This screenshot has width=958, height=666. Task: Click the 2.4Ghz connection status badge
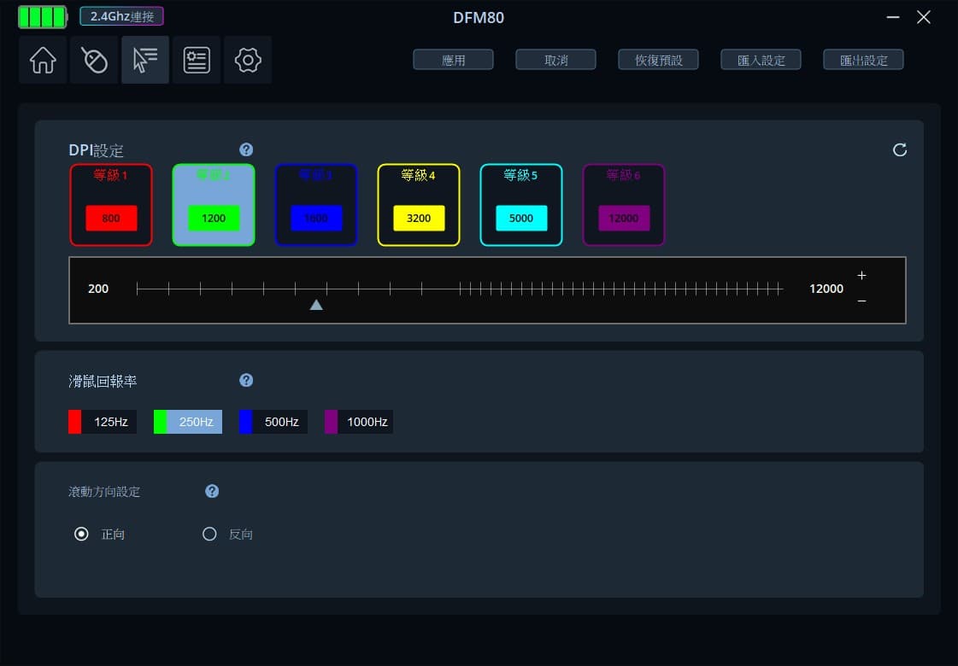point(121,16)
